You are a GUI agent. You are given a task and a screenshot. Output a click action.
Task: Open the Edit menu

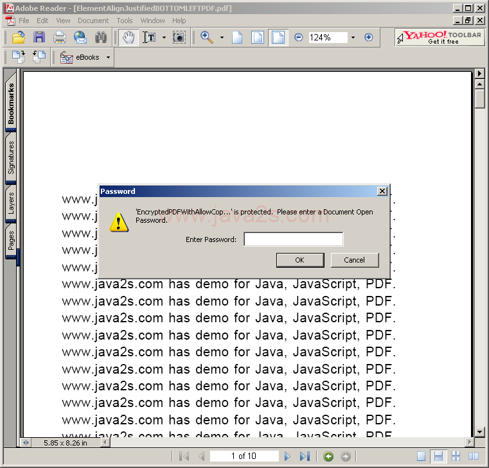pos(42,21)
